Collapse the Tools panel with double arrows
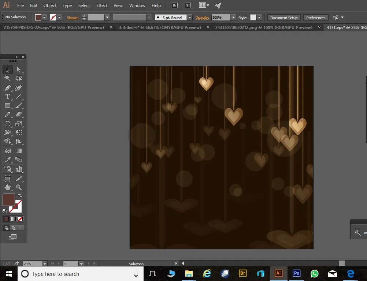 point(17,57)
